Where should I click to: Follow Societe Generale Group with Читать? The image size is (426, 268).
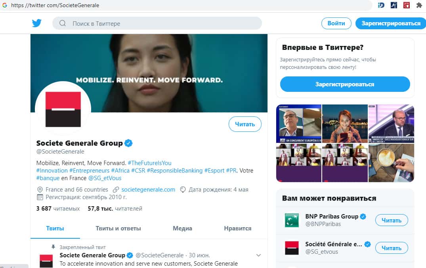245,124
